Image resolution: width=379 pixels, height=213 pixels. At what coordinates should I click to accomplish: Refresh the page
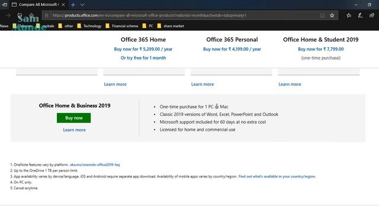(20, 15)
